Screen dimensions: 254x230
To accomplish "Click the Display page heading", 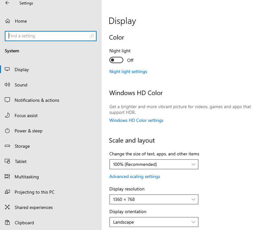I will pyautogui.click(x=122, y=21).
